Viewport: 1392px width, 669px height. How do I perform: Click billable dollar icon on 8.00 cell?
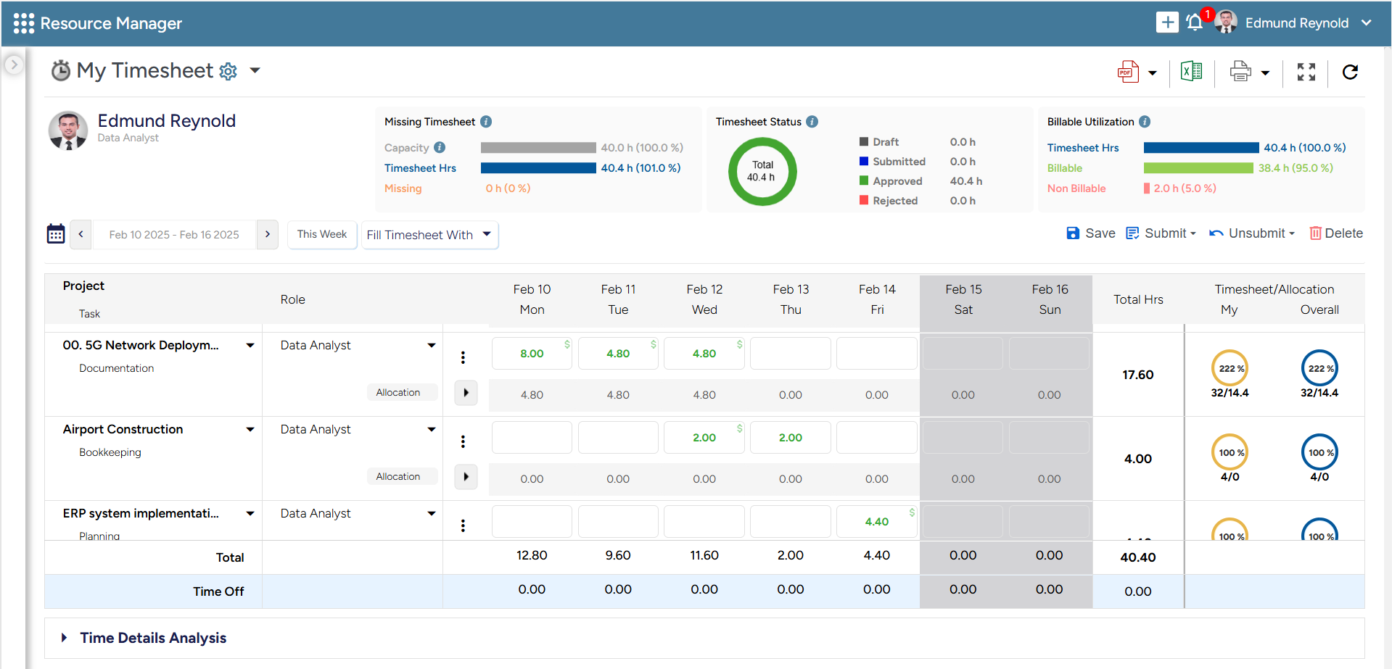[567, 344]
